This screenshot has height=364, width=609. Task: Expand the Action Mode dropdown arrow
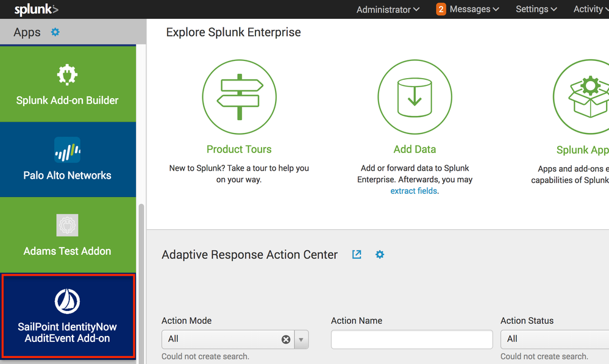tap(302, 340)
